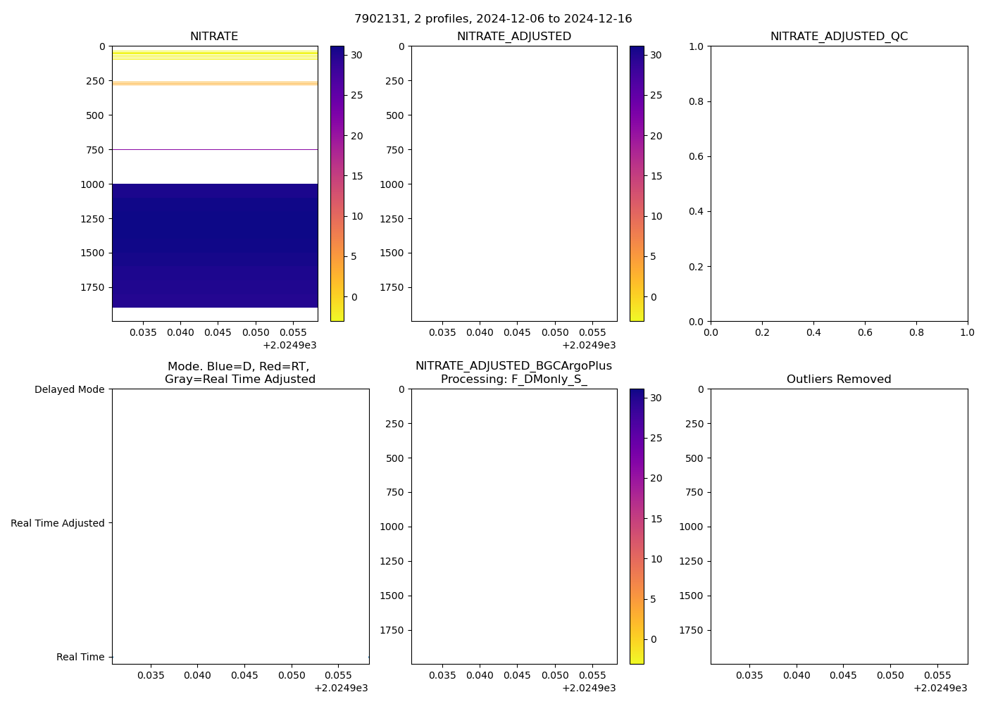Click the Outliers Removed subplot title
This screenshot has height=704, width=986.
[x=839, y=379]
